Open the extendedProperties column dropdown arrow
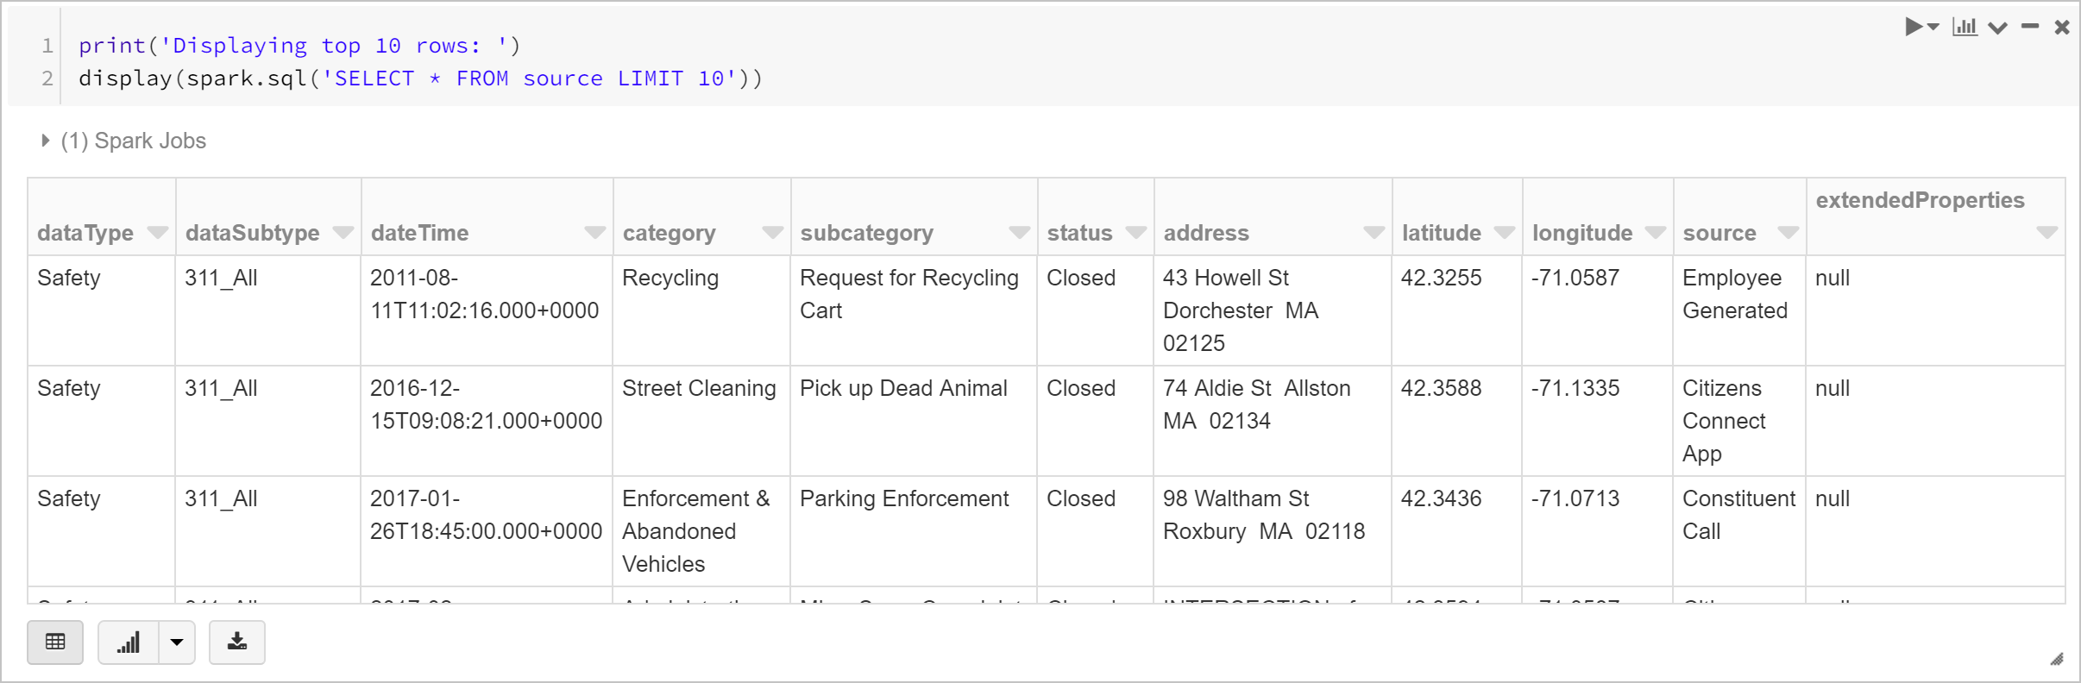This screenshot has width=2081, height=683. (2046, 232)
